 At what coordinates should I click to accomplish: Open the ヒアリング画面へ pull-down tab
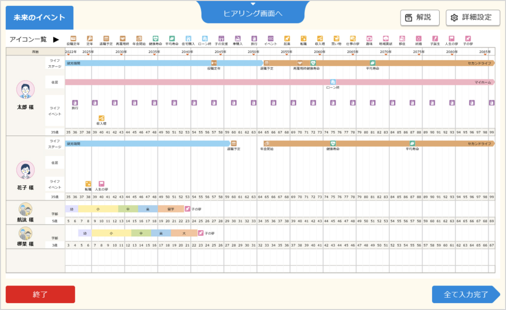[253, 12]
